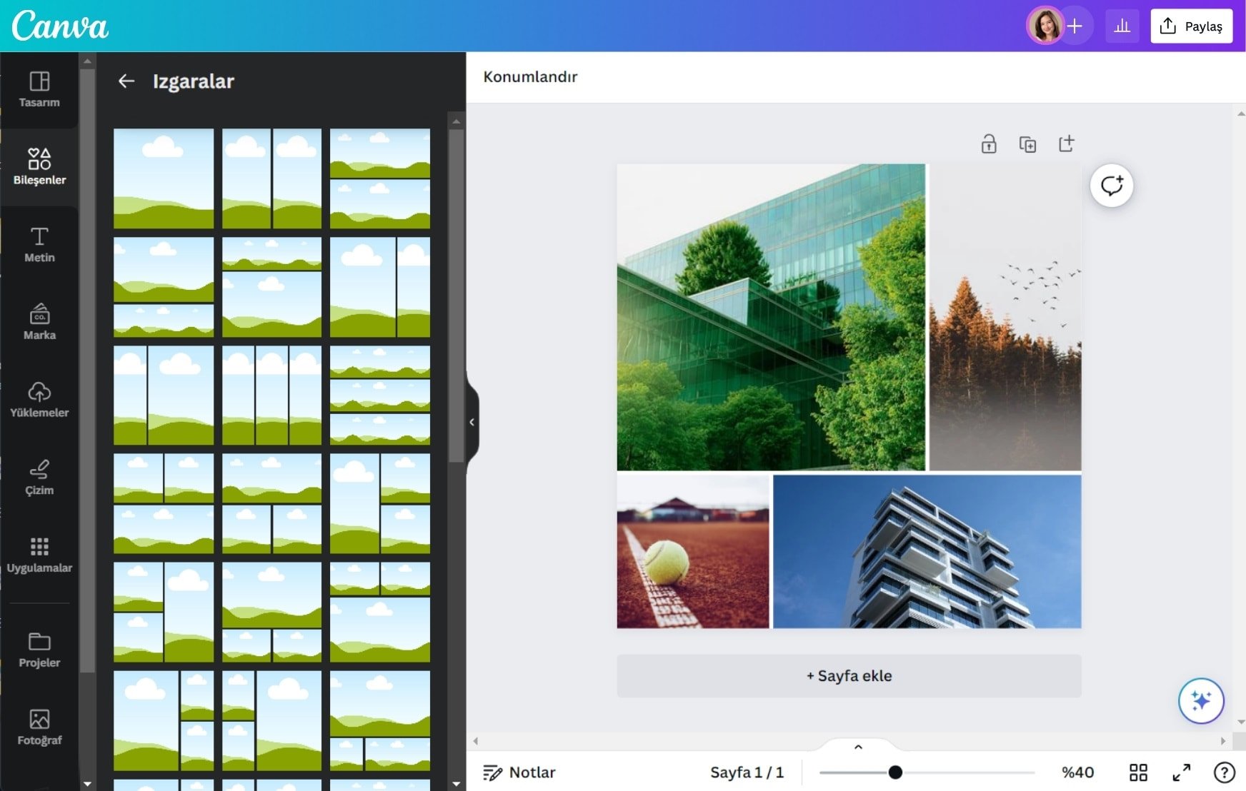
Task: Go back from Izgaralar panel
Action: pos(126,81)
